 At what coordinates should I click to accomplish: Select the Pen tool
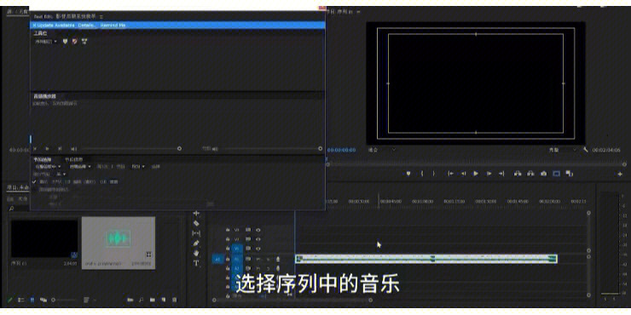pyautogui.click(x=196, y=243)
